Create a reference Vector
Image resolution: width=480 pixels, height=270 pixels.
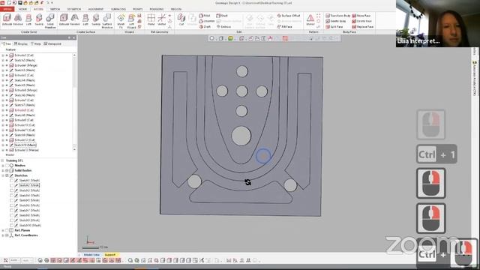162,20
